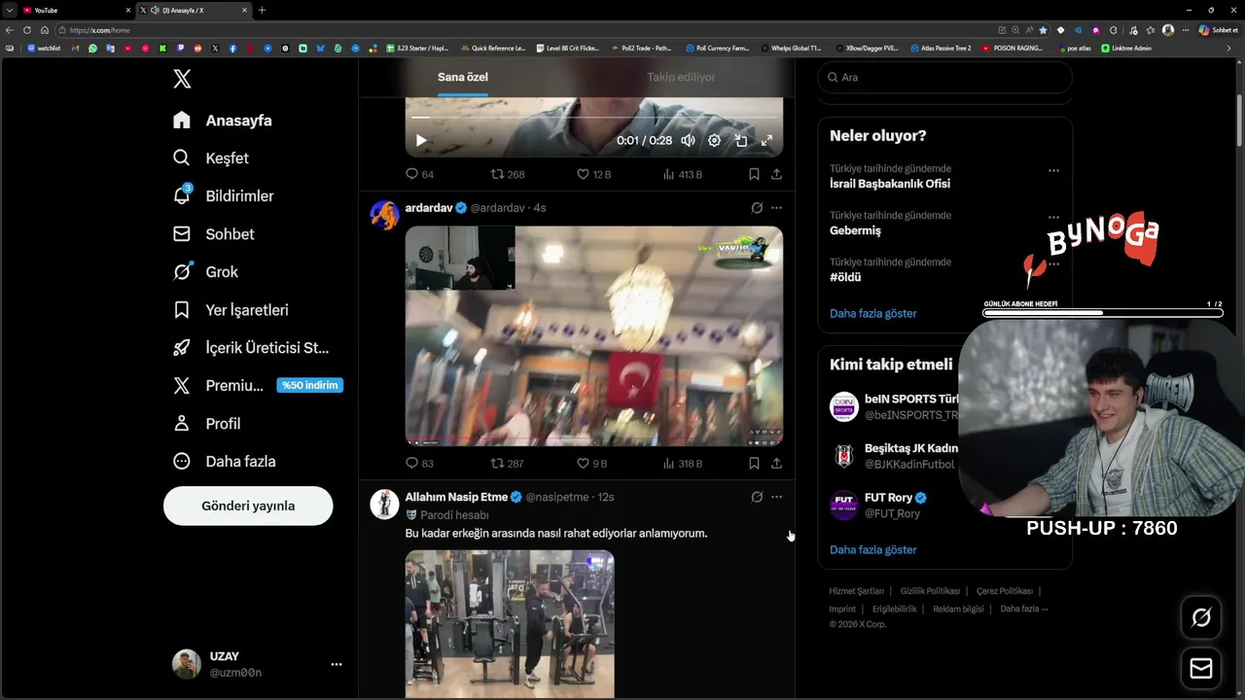
Task: Open #öldü trending hashtag
Action: tap(845, 277)
